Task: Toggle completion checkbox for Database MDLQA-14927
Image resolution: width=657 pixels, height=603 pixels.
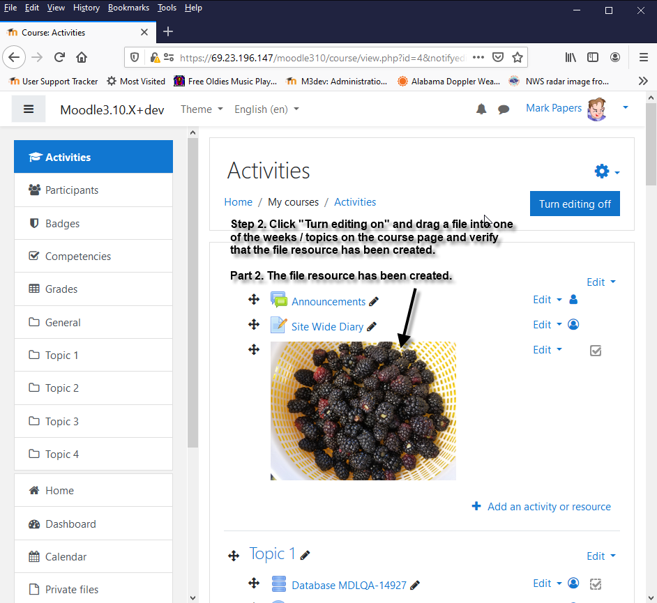Action: [x=596, y=583]
